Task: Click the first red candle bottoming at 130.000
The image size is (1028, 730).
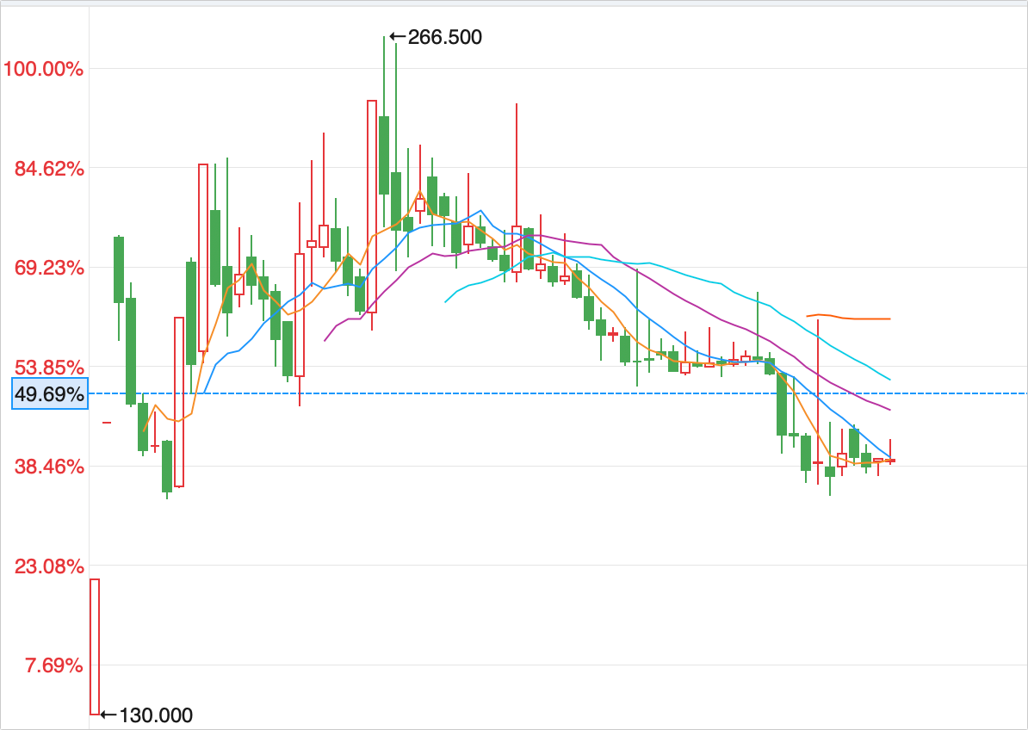Action: point(95,646)
